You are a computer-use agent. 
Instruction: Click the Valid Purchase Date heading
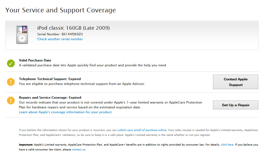click(x=35, y=60)
